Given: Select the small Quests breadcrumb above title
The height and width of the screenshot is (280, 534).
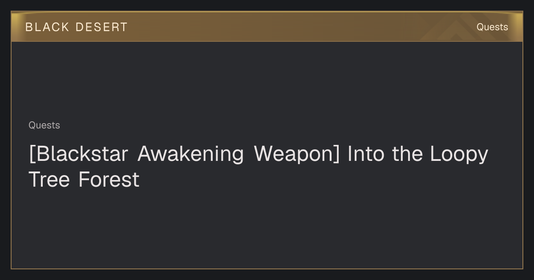Looking at the screenshot, I should point(44,125).
